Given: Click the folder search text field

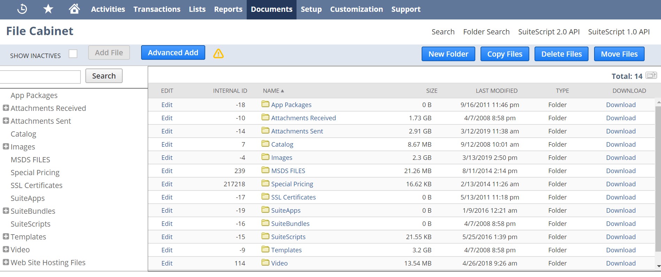Looking at the screenshot, I should tap(40, 76).
